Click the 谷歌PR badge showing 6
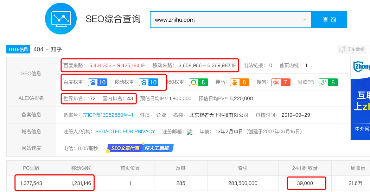Screen dimensions: 370x192 328,82
